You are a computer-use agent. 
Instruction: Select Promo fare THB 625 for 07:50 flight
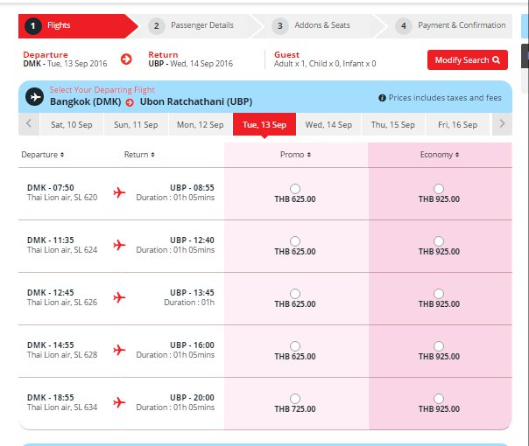point(295,189)
